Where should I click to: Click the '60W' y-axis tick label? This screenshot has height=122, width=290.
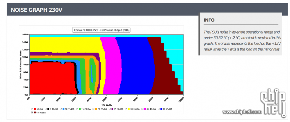coord(26,72)
